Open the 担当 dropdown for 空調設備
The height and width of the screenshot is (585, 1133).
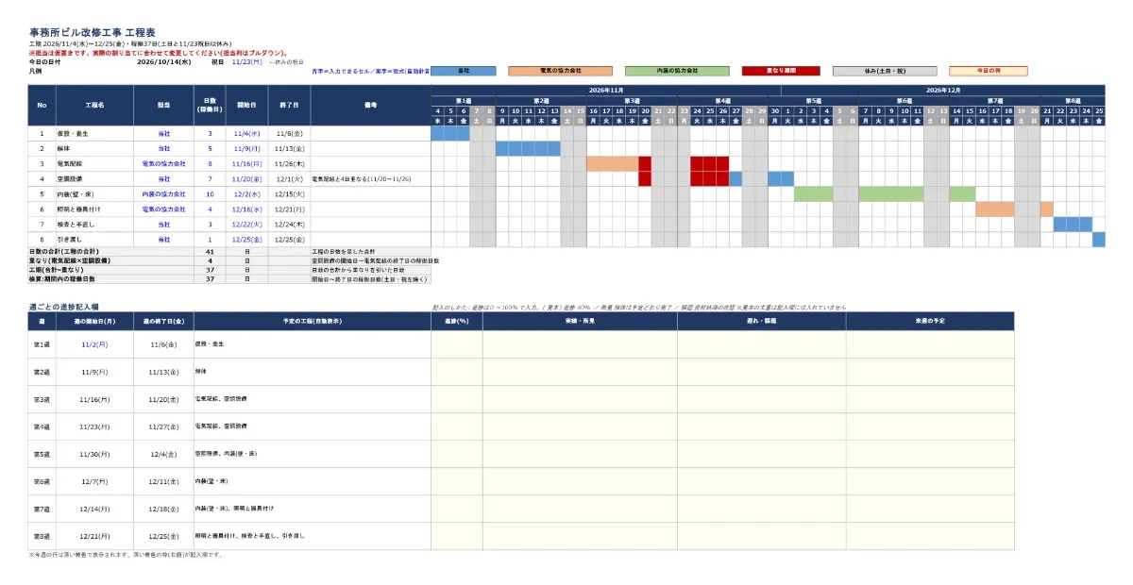[x=164, y=178]
